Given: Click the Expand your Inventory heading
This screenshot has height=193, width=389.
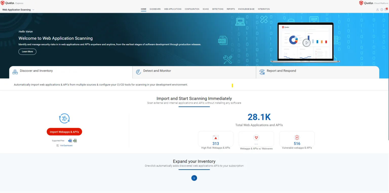Looking at the screenshot, I should (x=194, y=161).
